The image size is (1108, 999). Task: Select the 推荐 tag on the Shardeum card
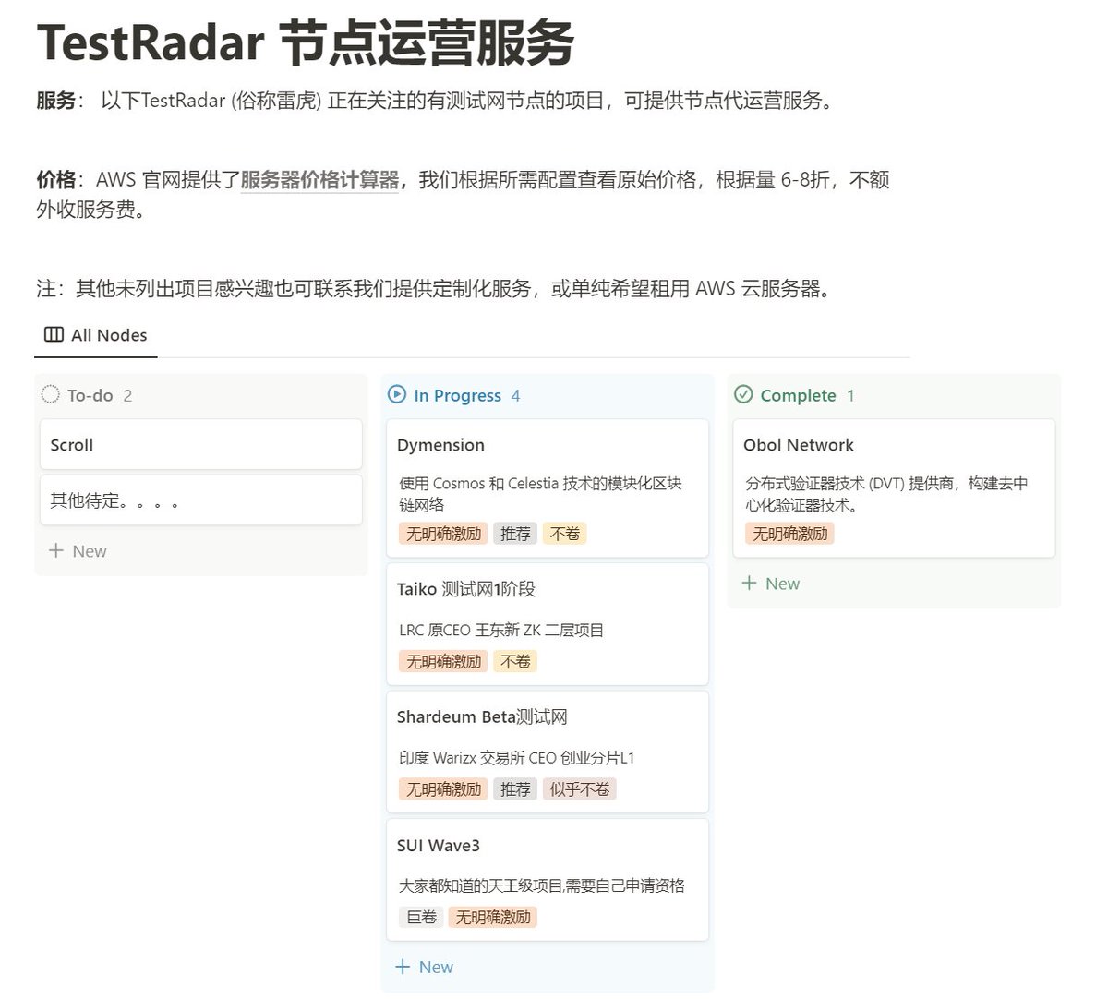coord(514,788)
